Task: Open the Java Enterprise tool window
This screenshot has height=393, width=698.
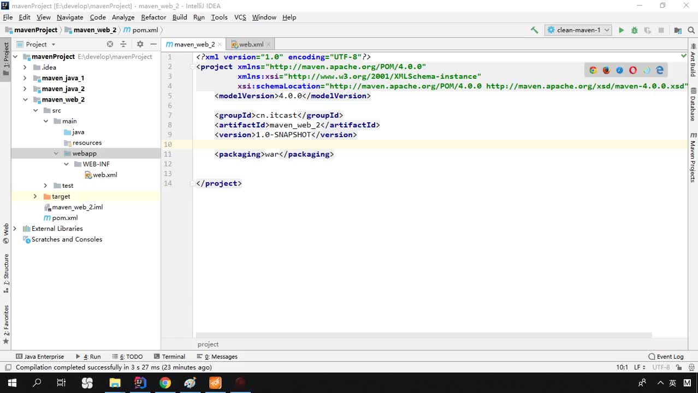Action: tap(40, 356)
